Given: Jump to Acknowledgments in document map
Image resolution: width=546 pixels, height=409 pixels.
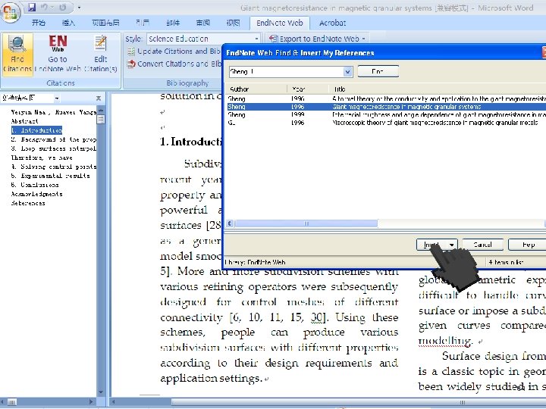Looking at the screenshot, I should [37, 194].
